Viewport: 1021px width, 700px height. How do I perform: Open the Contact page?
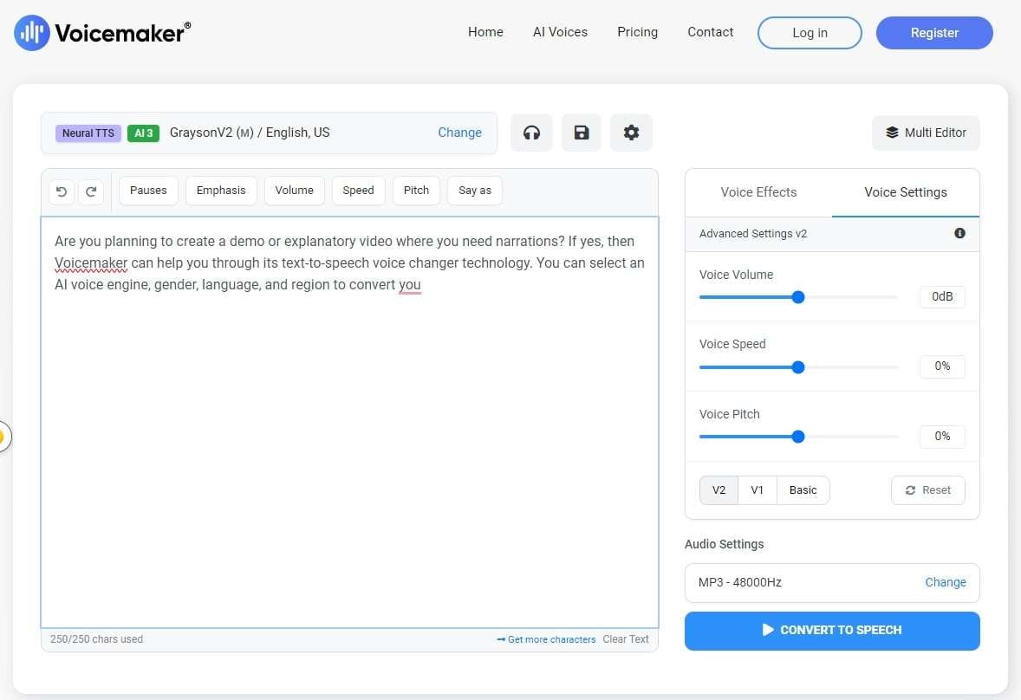click(710, 32)
